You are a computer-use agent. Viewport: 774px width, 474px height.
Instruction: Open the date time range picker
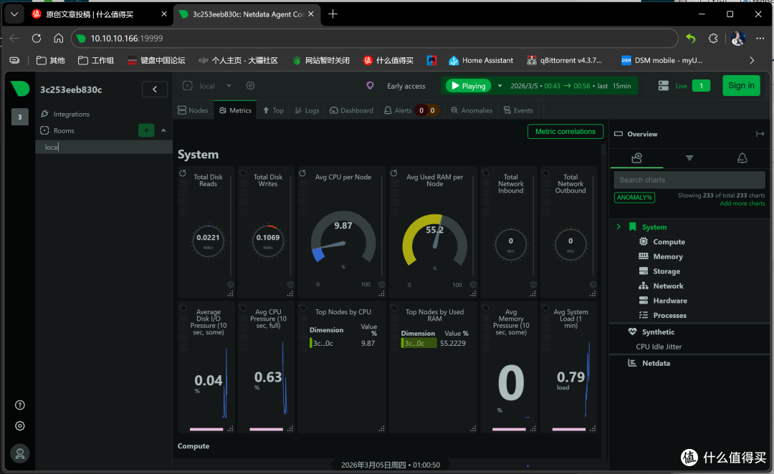pos(570,86)
